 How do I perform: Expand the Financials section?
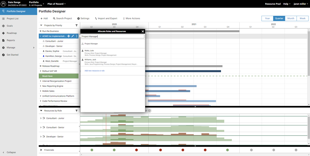pos(41,150)
